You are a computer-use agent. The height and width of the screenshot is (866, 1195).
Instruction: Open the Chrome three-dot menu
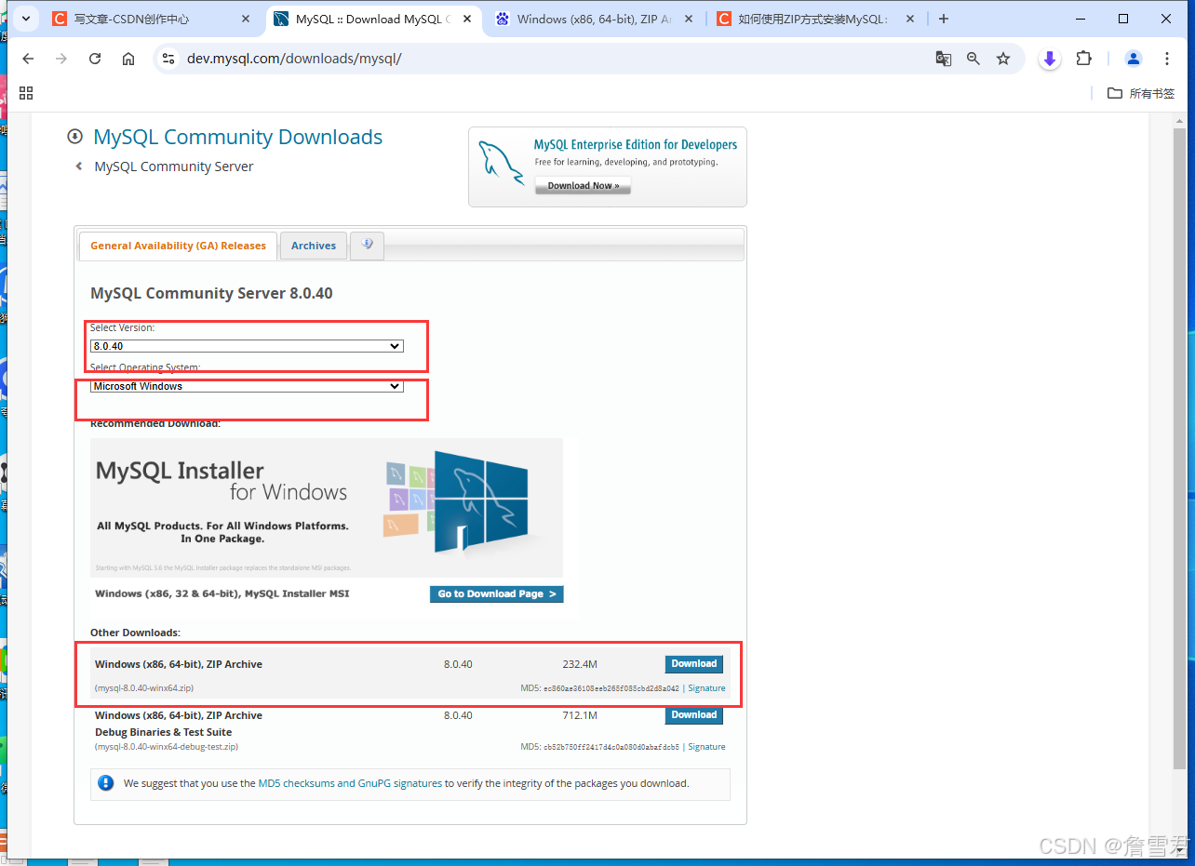pos(1167,59)
